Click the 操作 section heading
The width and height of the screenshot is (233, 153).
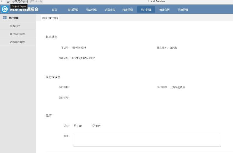click(x=49, y=115)
